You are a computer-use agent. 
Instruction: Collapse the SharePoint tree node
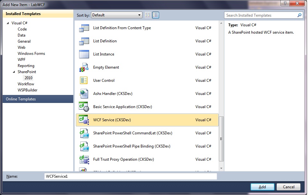coord(14,72)
